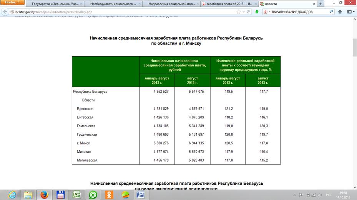Click the belstat.gov.by address bar

click(x=115, y=12)
